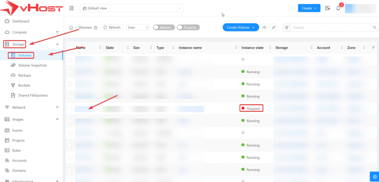Click the link icon next to upload
The width and height of the screenshot is (379, 182).
point(274,27)
